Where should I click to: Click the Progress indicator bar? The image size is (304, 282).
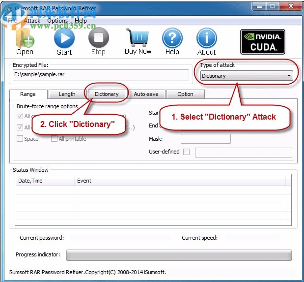(179, 255)
